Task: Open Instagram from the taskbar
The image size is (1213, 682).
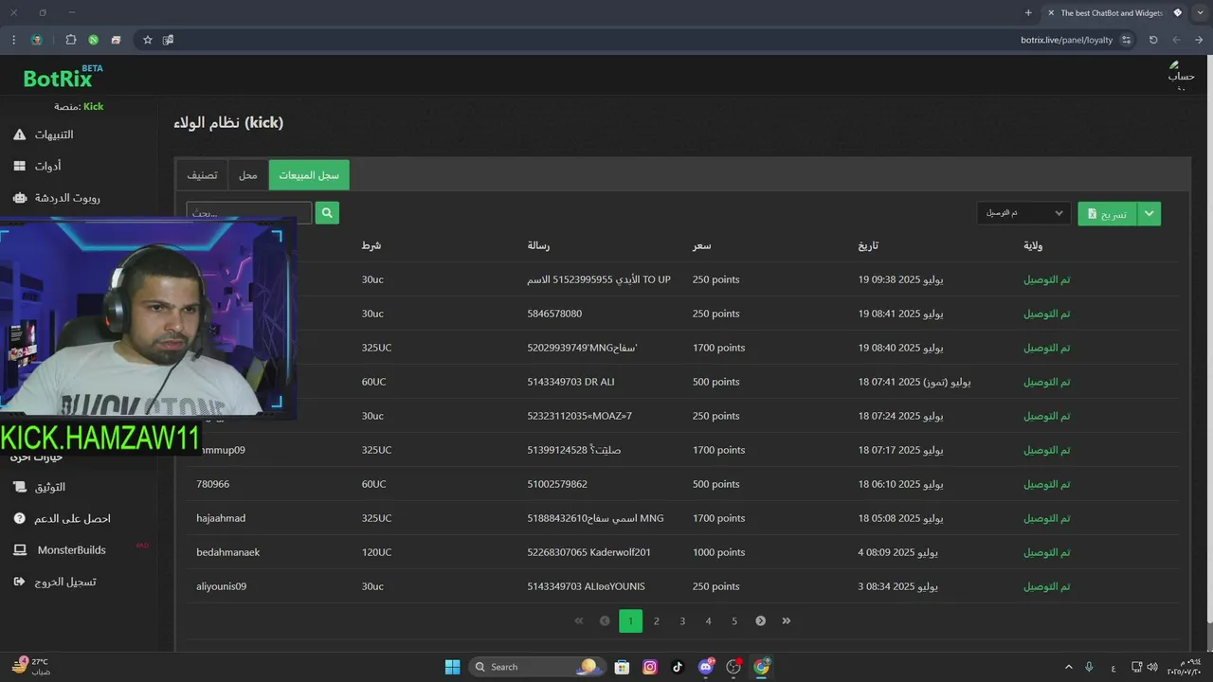Action: (x=650, y=667)
